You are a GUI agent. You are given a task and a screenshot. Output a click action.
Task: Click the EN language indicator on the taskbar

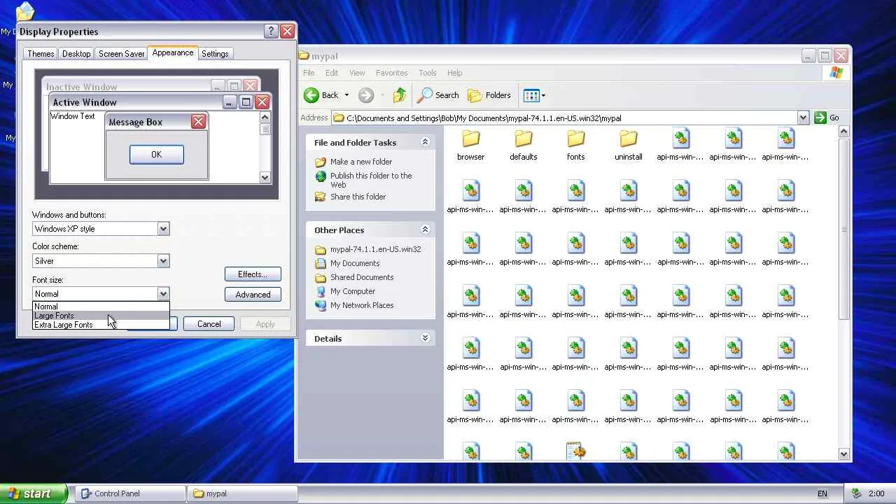pyautogui.click(x=822, y=493)
